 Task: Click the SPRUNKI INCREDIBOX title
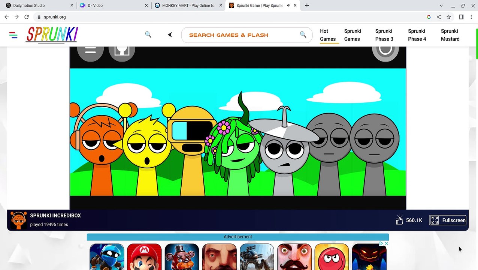pyautogui.click(x=55, y=216)
